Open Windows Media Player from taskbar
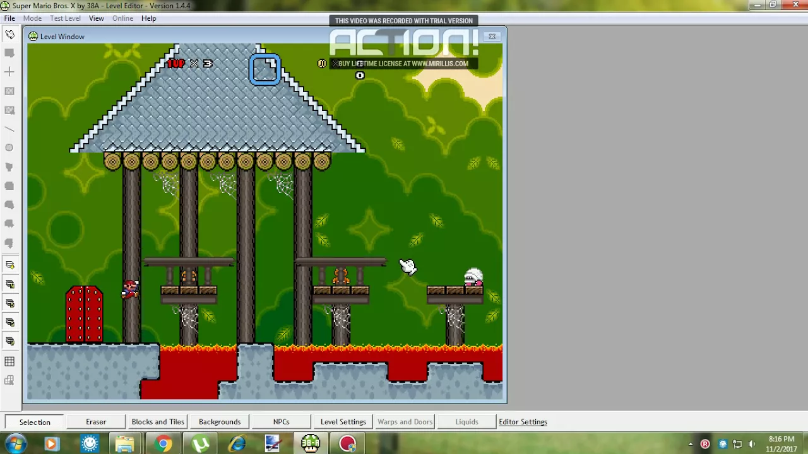This screenshot has height=454, width=808. [52, 444]
